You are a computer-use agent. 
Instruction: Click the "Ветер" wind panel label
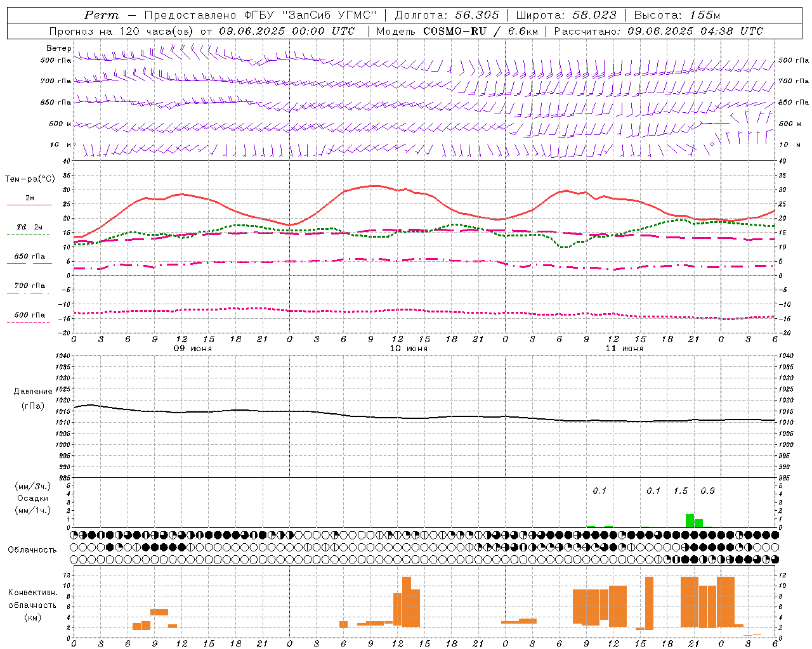click(58, 48)
